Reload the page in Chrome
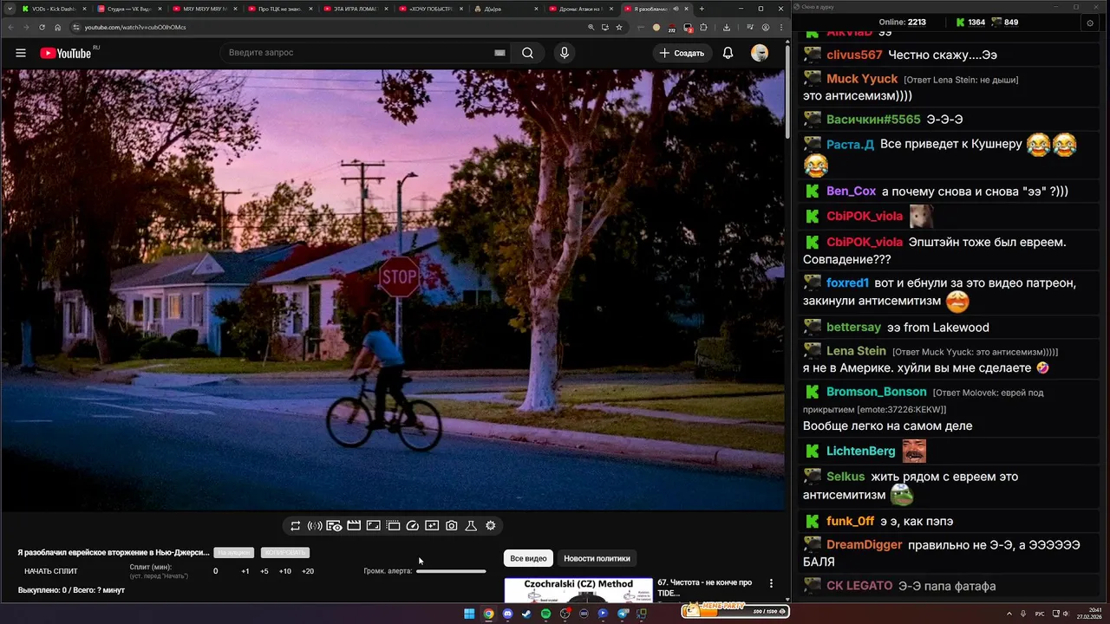Viewport: 1110px width, 624px height. point(41,27)
